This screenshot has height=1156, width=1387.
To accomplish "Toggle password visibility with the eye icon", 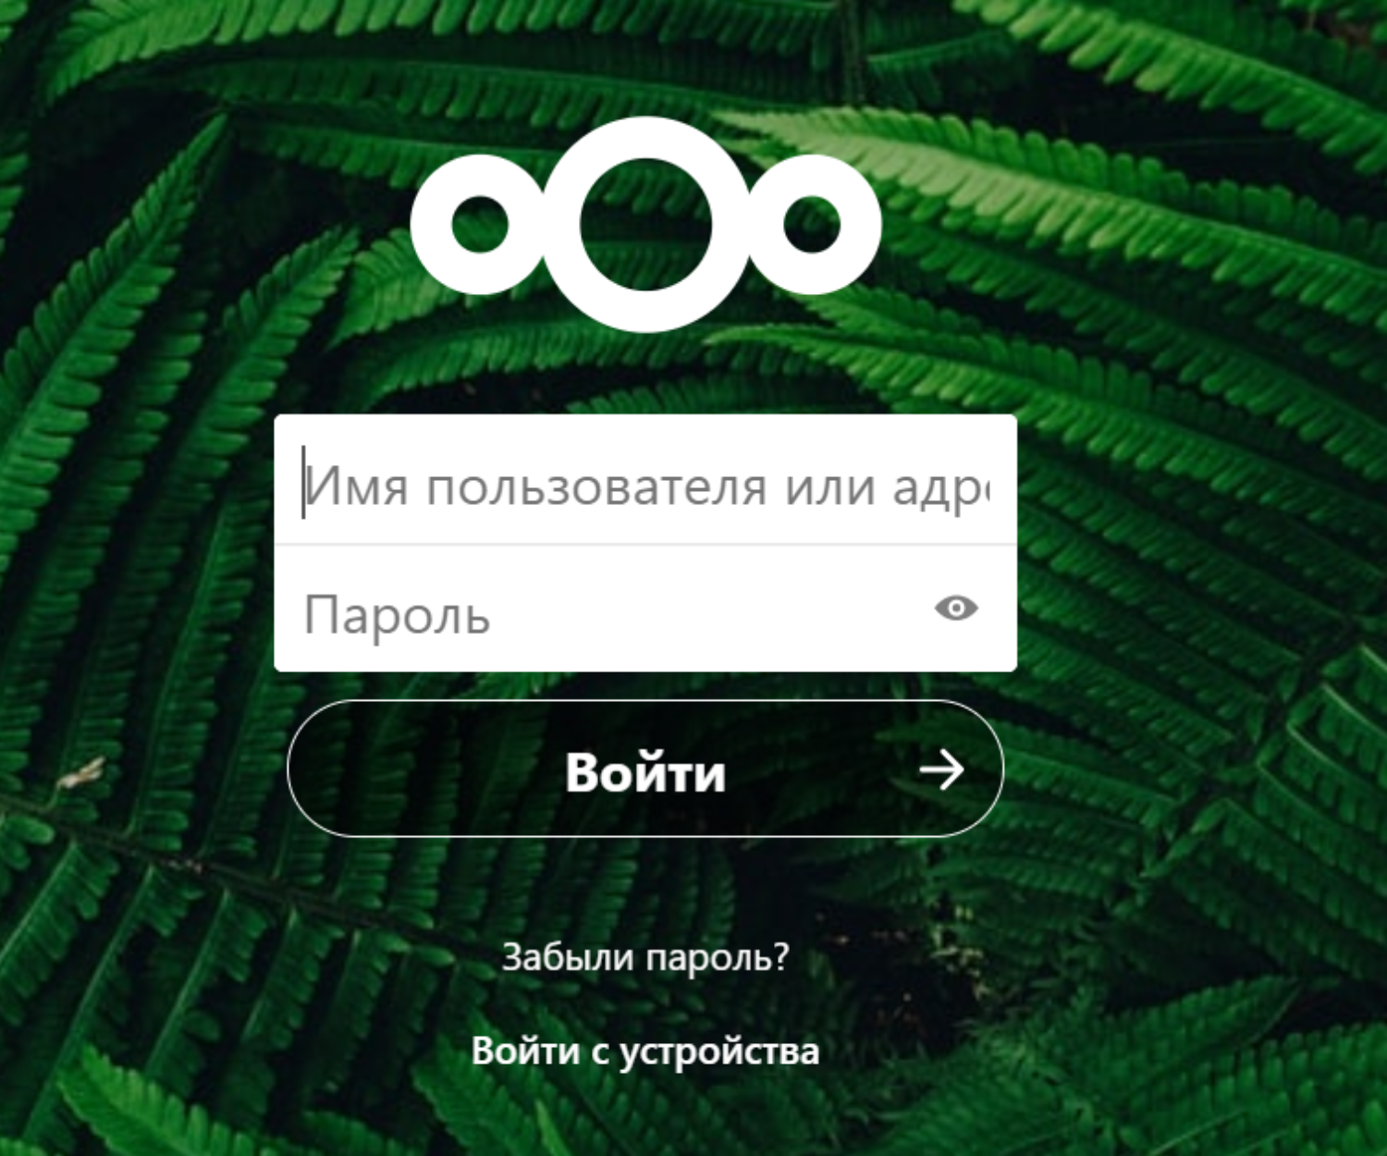I will tap(956, 609).
